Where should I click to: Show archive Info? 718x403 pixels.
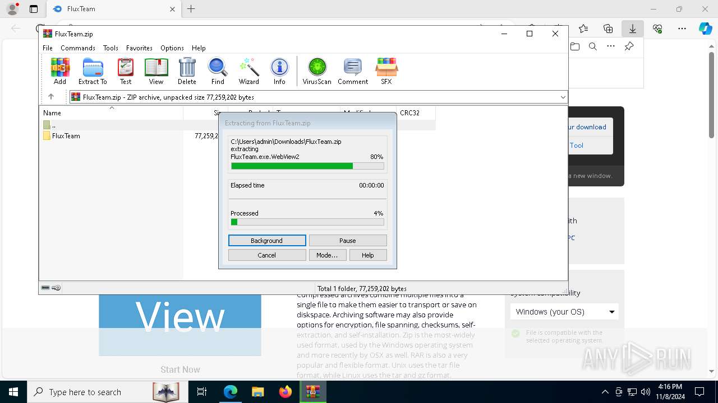pyautogui.click(x=279, y=71)
